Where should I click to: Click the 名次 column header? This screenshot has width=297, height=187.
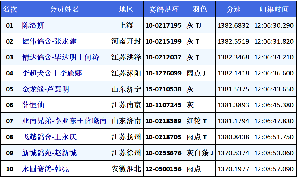[x=10, y=9]
